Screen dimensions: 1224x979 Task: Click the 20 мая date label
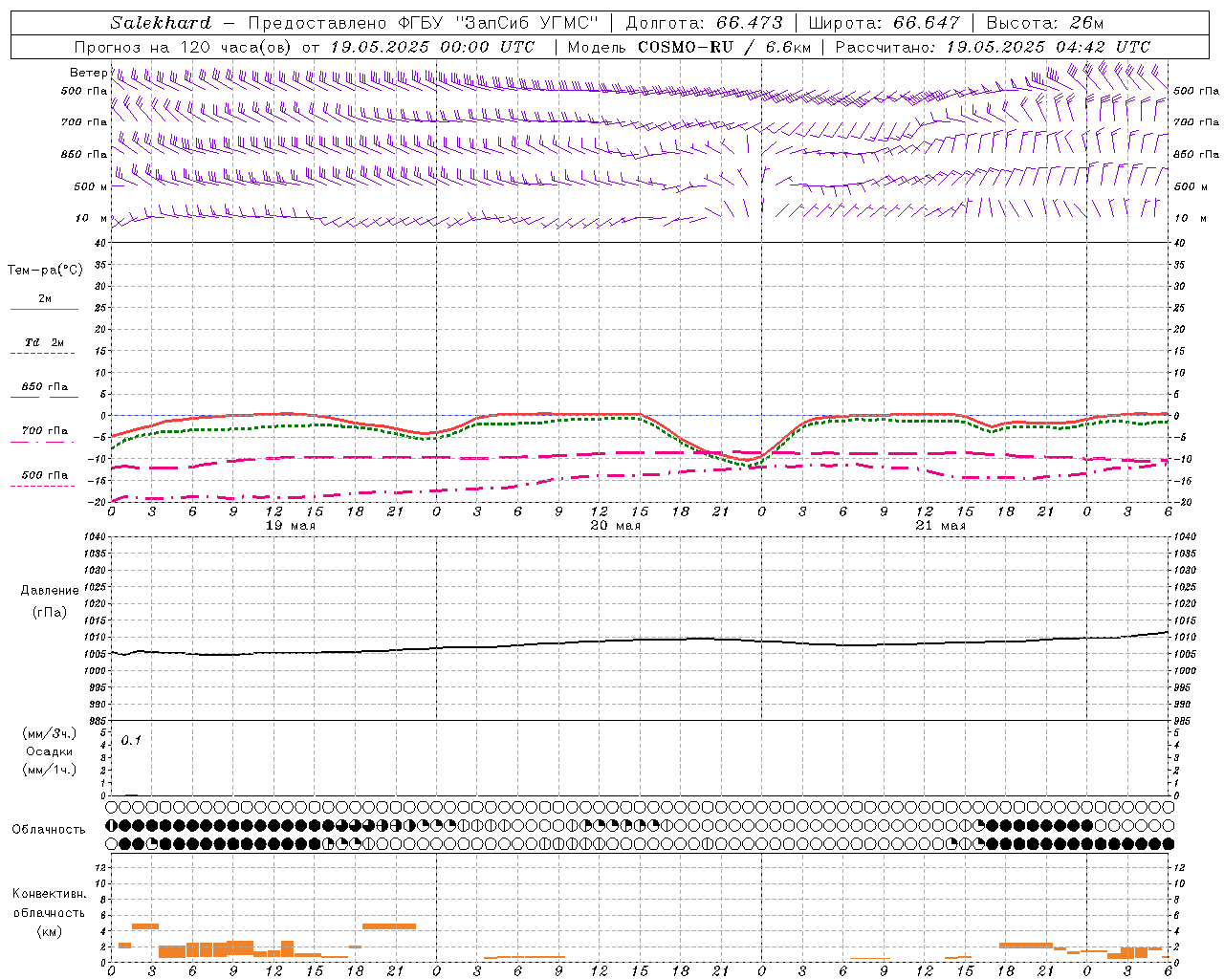[616, 526]
